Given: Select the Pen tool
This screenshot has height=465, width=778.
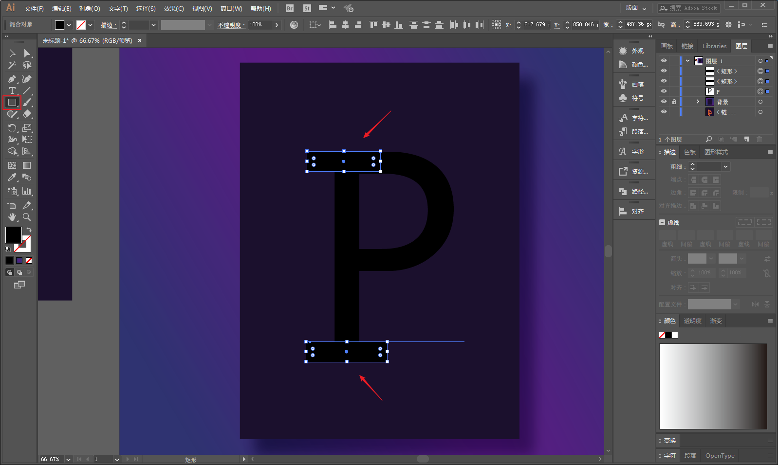Looking at the screenshot, I should (x=12, y=79).
